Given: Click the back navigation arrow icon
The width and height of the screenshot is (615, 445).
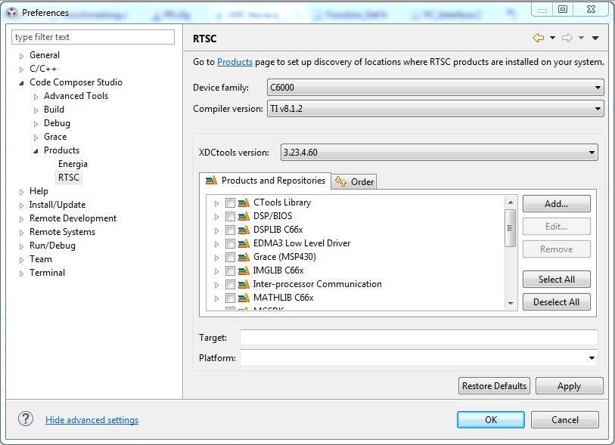Looking at the screenshot, I should click(x=539, y=38).
